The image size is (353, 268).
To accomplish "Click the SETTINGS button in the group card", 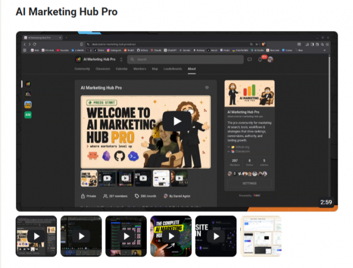I will [x=249, y=183].
